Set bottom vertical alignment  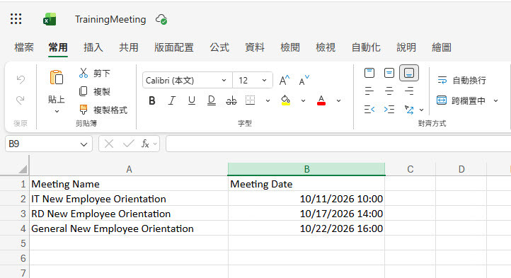(x=409, y=73)
